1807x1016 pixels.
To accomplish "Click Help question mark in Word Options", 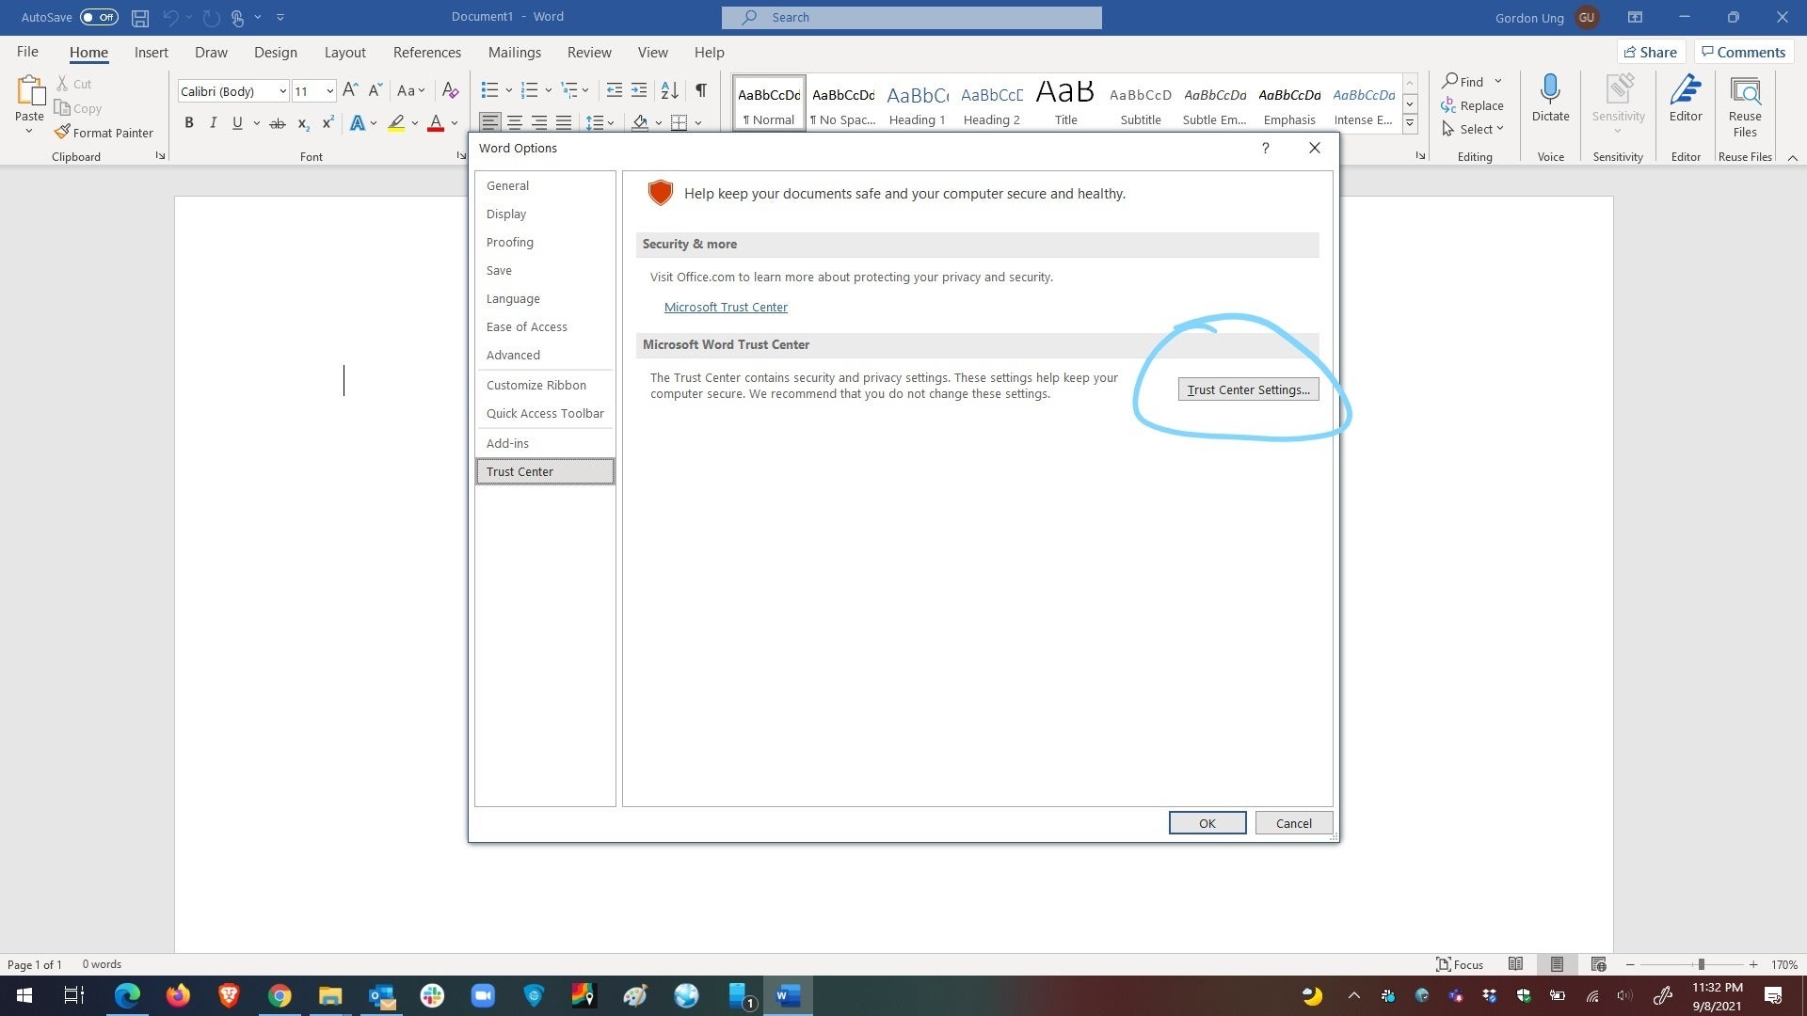I will pyautogui.click(x=1266, y=148).
